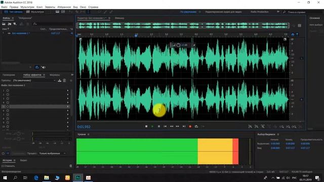This screenshot has height=182, width=324.
Task: Delete effects rack preset trash icon
Action: (64, 80)
